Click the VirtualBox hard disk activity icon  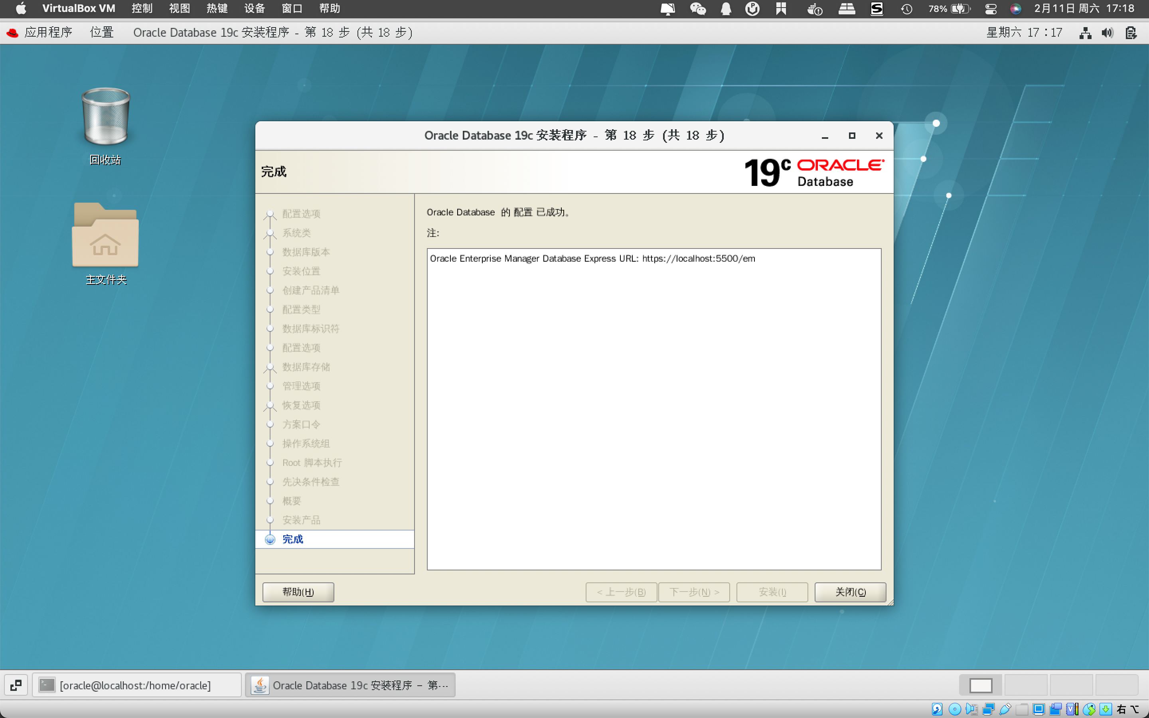(x=937, y=709)
